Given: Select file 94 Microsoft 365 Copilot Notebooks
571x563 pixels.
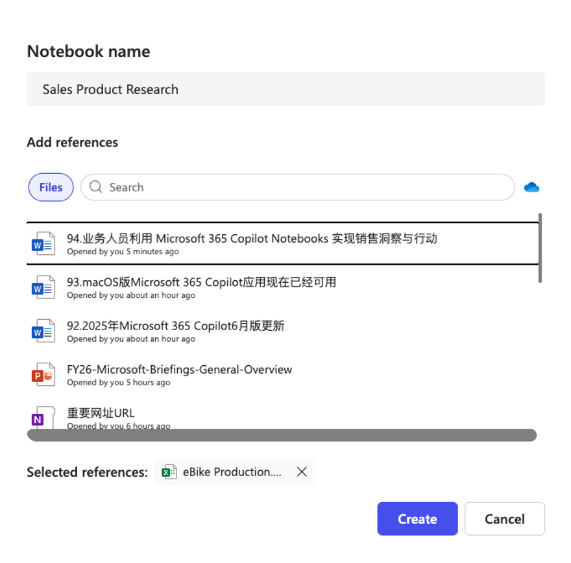Looking at the screenshot, I should [283, 243].
